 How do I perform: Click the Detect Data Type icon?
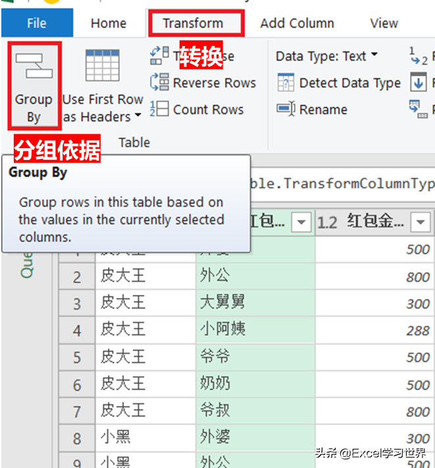286,82
